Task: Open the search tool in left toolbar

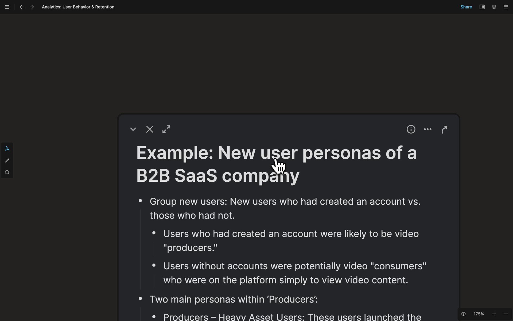Action: click(7, 173)
